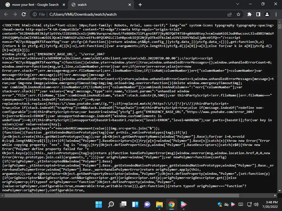
Task: Open Chrome's three-dot menu
Action: 276,14
